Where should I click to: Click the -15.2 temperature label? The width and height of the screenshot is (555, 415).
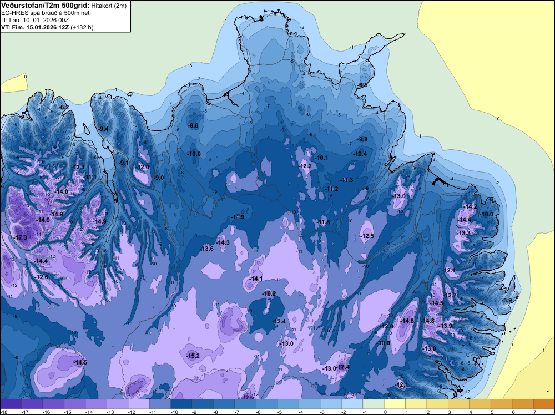click(x=193, y=356)
